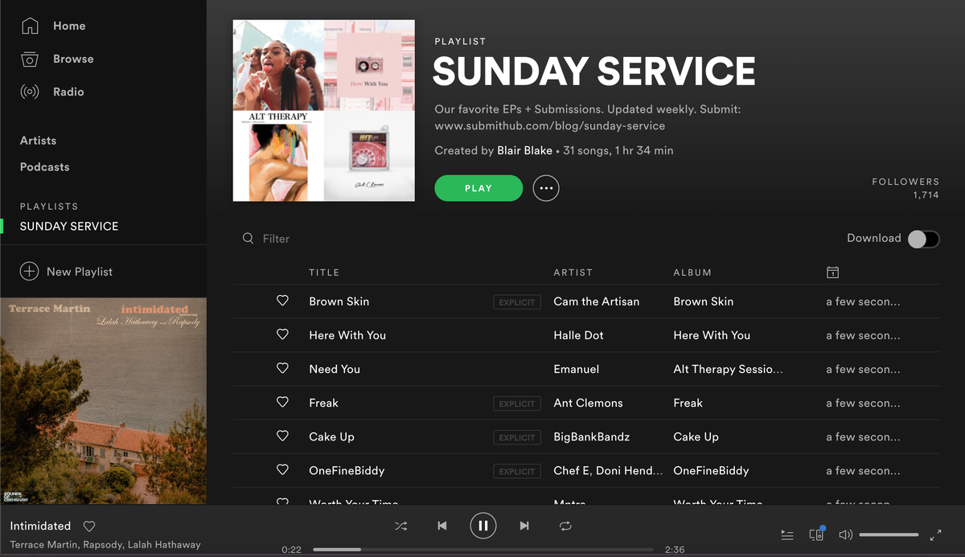Open artist Ant Clemons
Image resolution: width=965 pixels, height=557 pixels.
(588, 403)
